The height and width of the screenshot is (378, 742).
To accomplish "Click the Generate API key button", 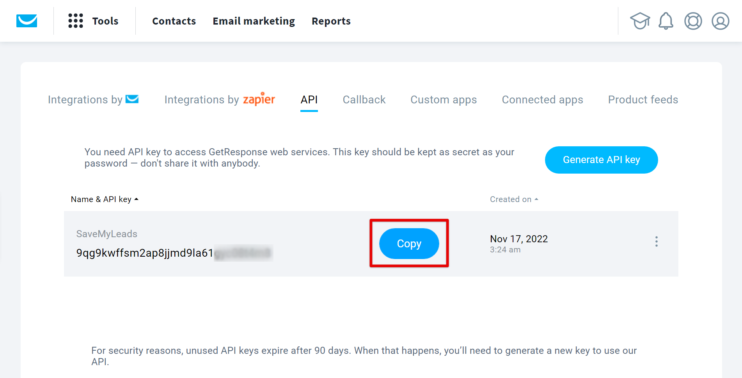I will tap(601, 160).
